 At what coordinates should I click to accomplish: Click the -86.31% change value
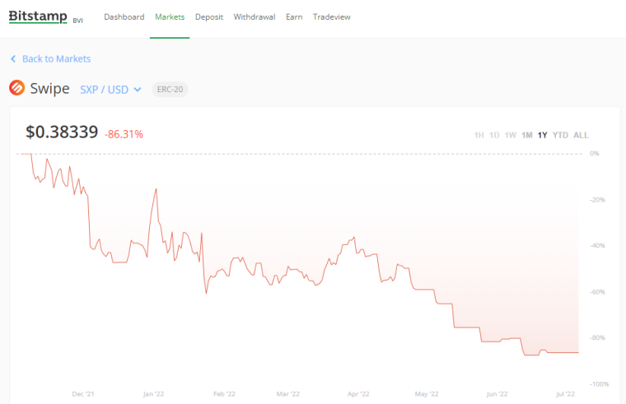(x=124, y=134)
